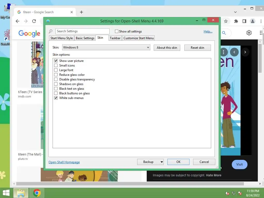Check Black buttons on glass

coord(56,93)
